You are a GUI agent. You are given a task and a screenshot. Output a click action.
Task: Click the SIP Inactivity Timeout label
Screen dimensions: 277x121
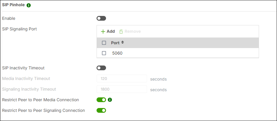pyautogui.click(x=23, y=68)
